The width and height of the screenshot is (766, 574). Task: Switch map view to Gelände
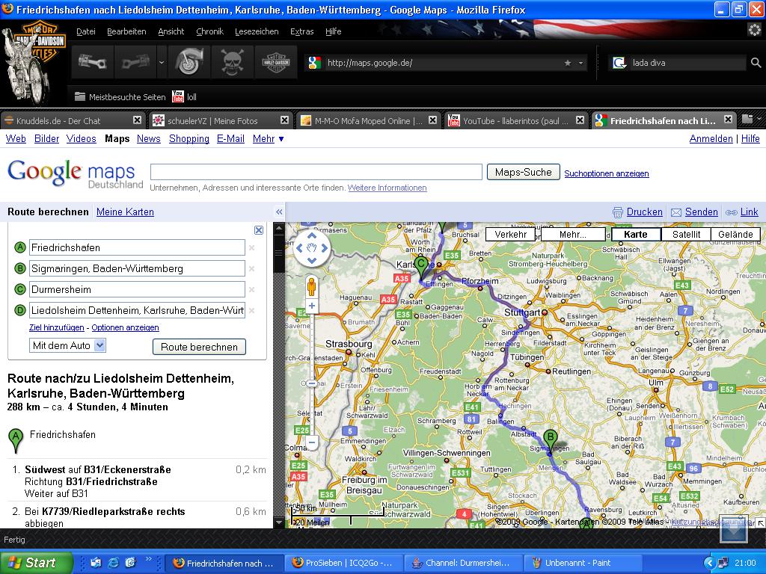pyautogui.click(x=735, y=234)
